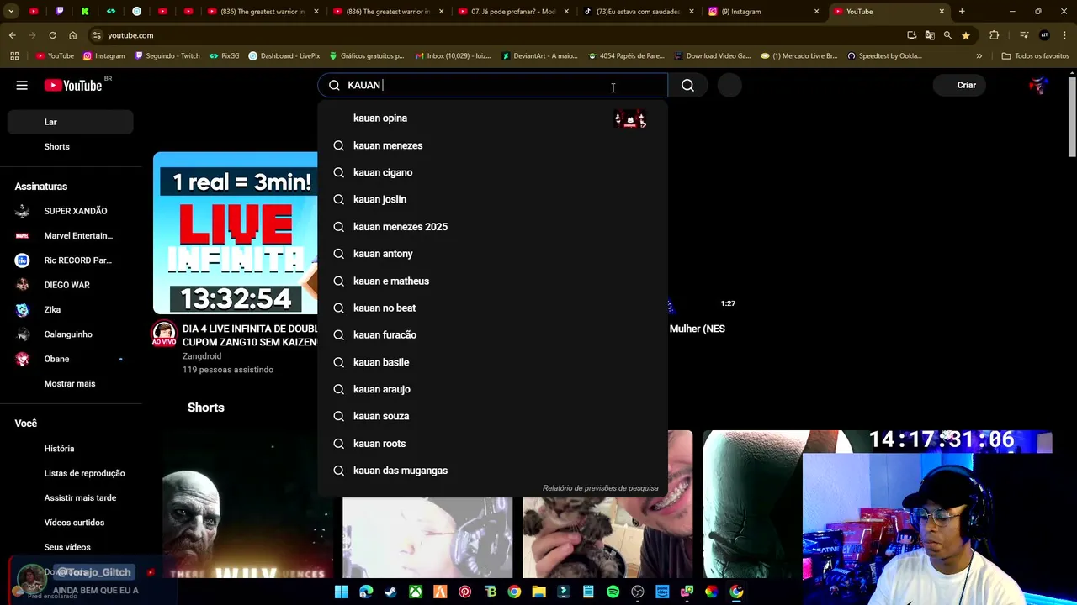Image resolution: width=1077 pixels, height=605 pixels.
Task: Open Marvel Entertainment subscription
Action: [70, 235]
